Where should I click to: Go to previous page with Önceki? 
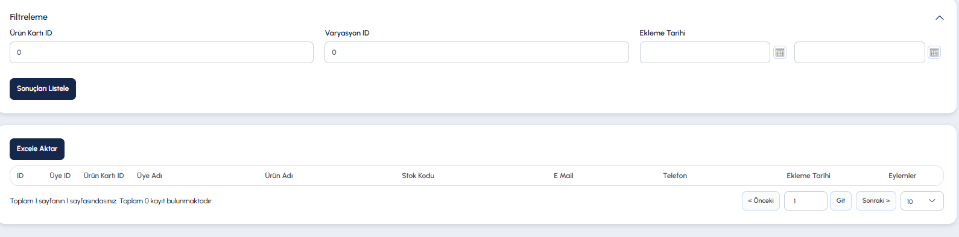(761, 201)
